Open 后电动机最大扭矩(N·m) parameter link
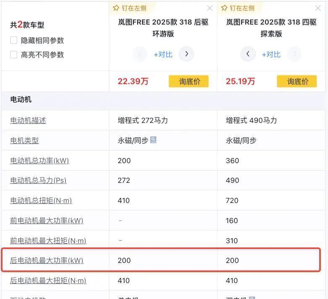Viewport: 328px width, 299px height. (48, 281)
